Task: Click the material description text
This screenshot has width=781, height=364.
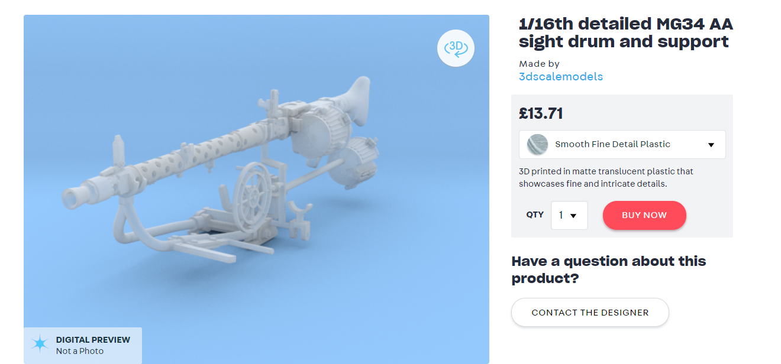Action: 606,177
